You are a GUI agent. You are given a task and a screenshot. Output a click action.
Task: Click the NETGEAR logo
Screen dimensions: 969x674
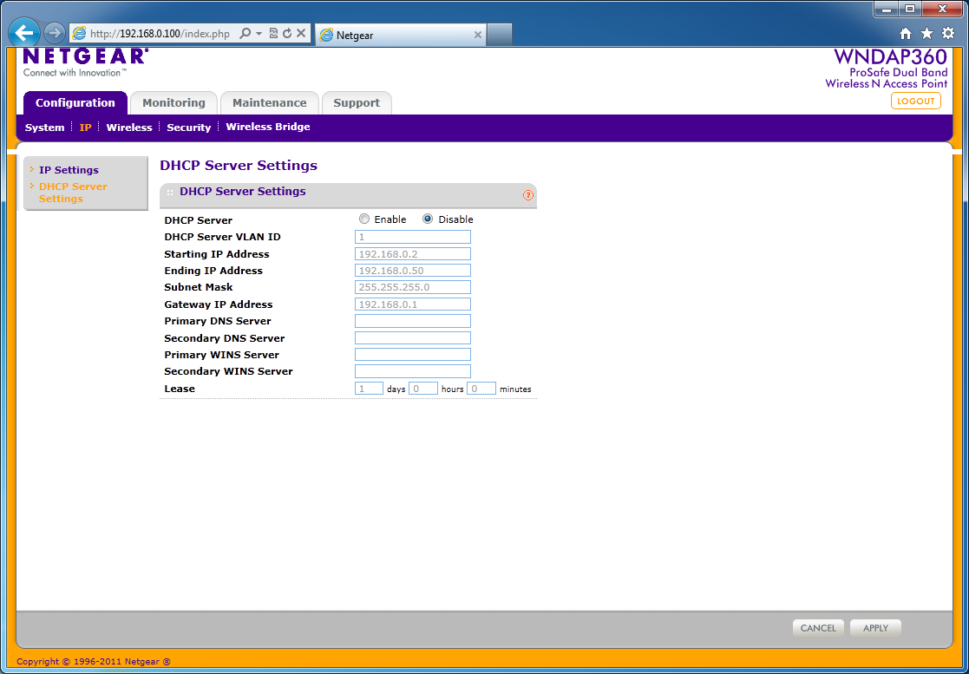point(85,56)
